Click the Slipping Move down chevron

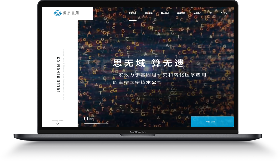pyautogui.click(x=58, y=124)
